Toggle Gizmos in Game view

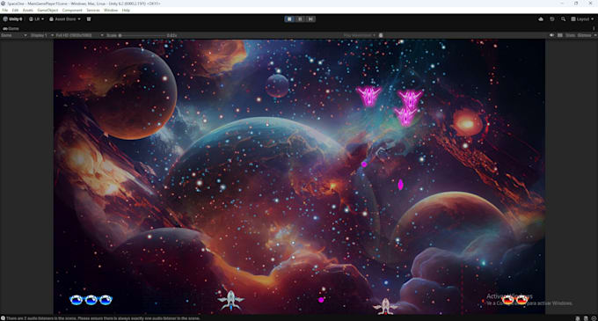click(x=584, y=35)
